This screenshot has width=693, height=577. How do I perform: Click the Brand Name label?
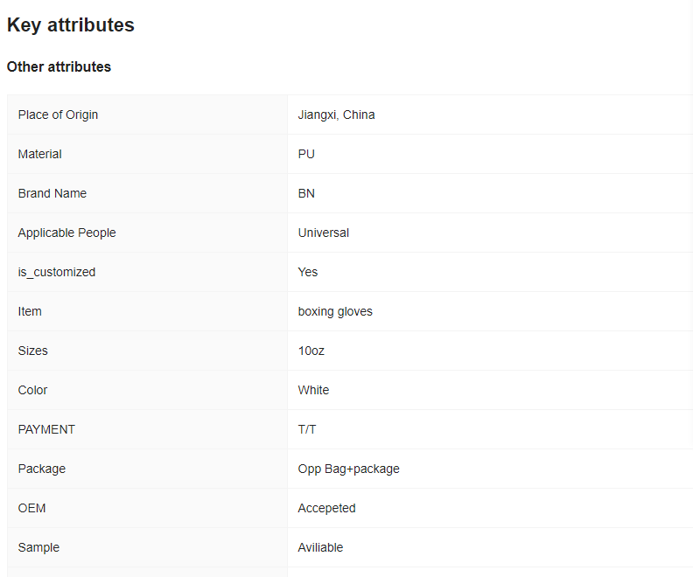(52, 193)
